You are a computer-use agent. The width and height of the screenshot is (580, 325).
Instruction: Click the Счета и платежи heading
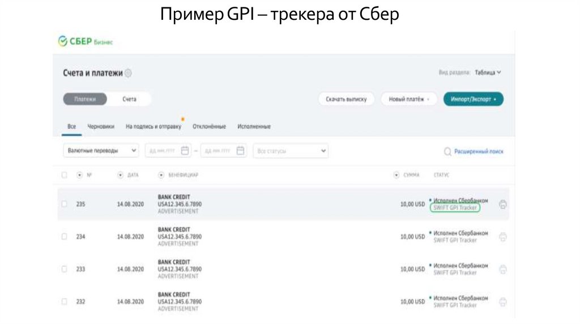pyautogui.click(x=92, y=73)
